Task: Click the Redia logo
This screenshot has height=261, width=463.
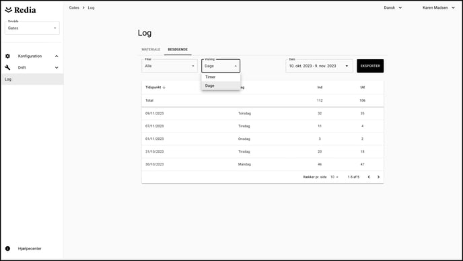Action: pyautogui.click(x=20, y=10)
